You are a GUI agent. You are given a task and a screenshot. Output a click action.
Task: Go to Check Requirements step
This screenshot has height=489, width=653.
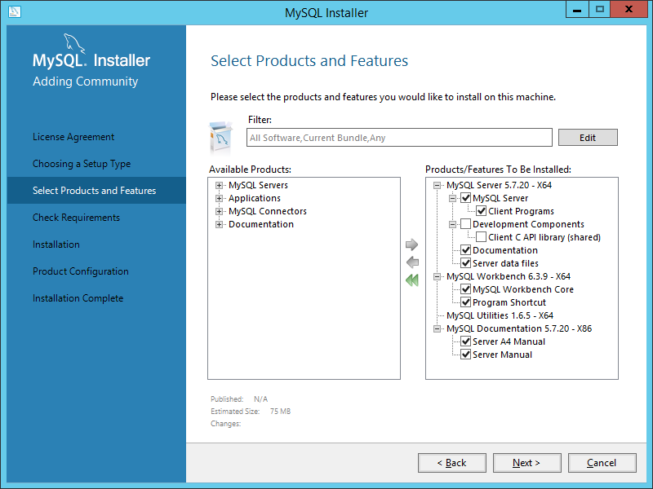(x=76, y=218)
